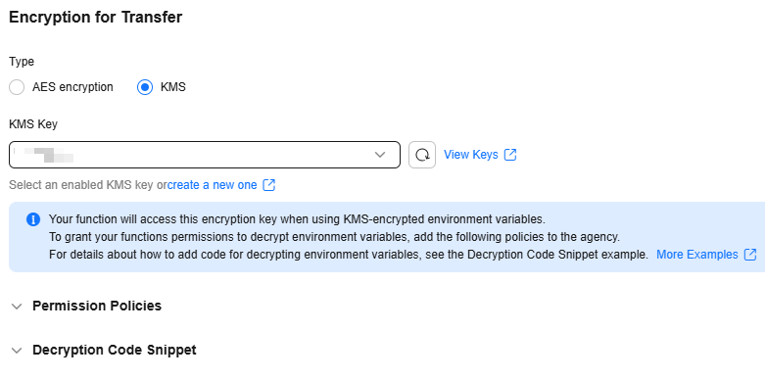Select the KMS radio button
This screenshot has height=380, width=765.
click(x=145, y=87)
